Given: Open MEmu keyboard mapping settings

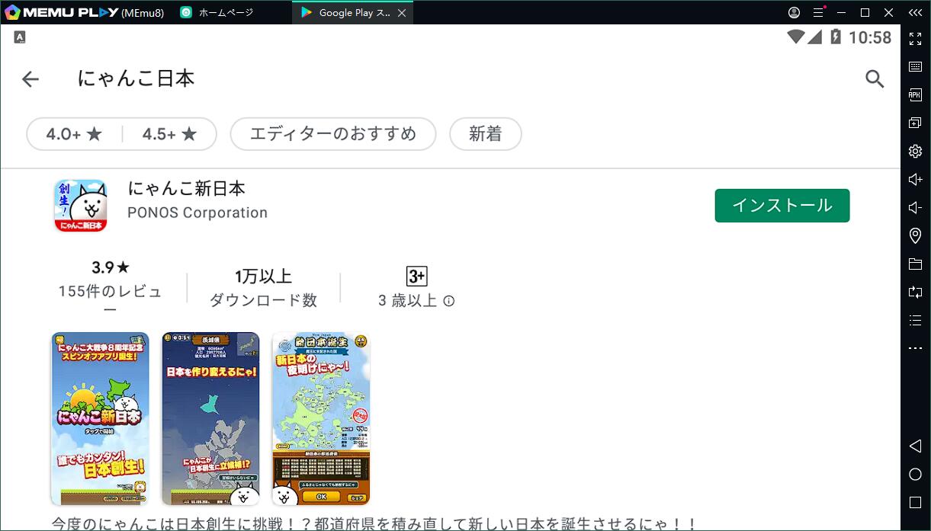Looking at the screenshot, I should point(915,66).
